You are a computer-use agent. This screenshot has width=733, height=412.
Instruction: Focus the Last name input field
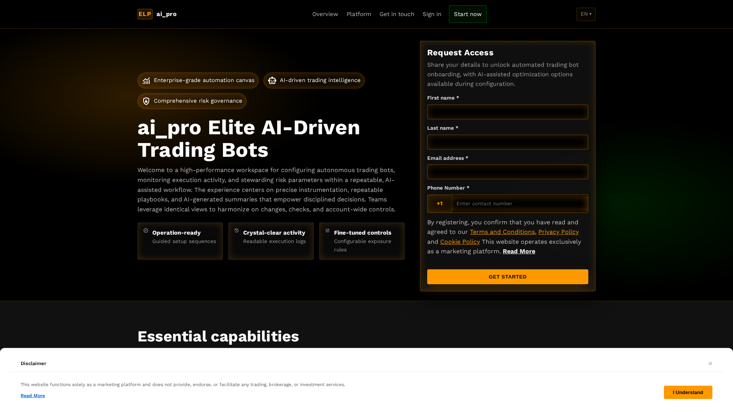coord(508,142)
